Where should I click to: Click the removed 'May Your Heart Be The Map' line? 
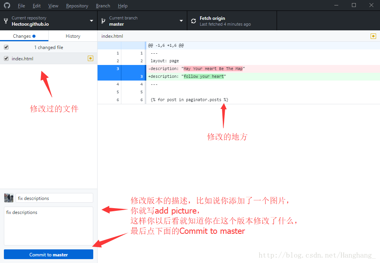click(x=263, y=68)
